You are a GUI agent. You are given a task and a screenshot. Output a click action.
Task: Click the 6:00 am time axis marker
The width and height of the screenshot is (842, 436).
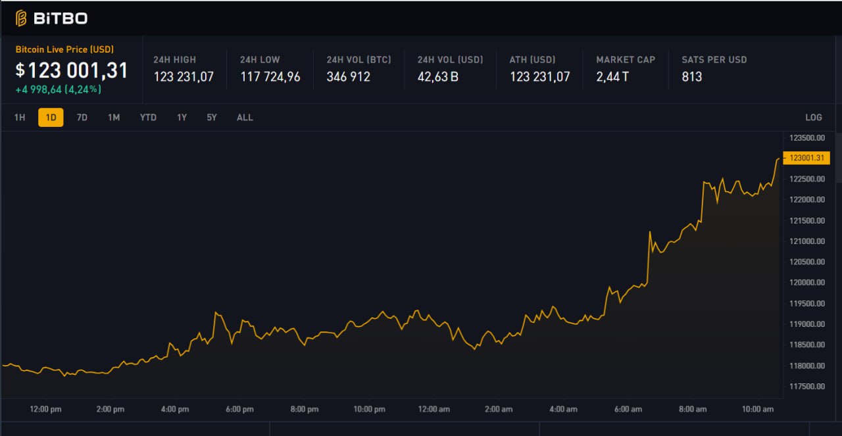[x=628, y=409]
